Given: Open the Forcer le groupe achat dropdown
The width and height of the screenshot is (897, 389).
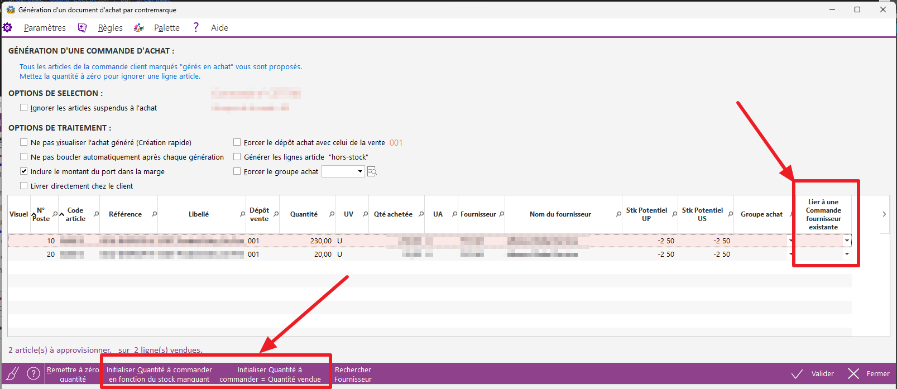Looking at the screenshot, I should (x=360, y=171).
